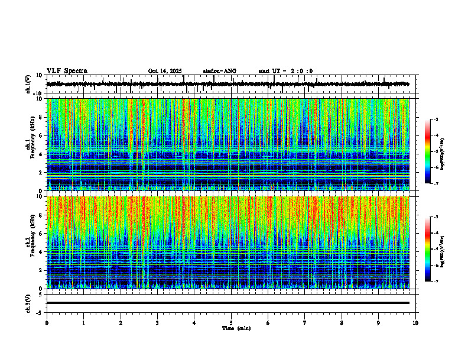The width and height of the screenshot is (468, 362).
Task: Click the ch.2 spectrogram panel
Action: [x=228, y=243]
